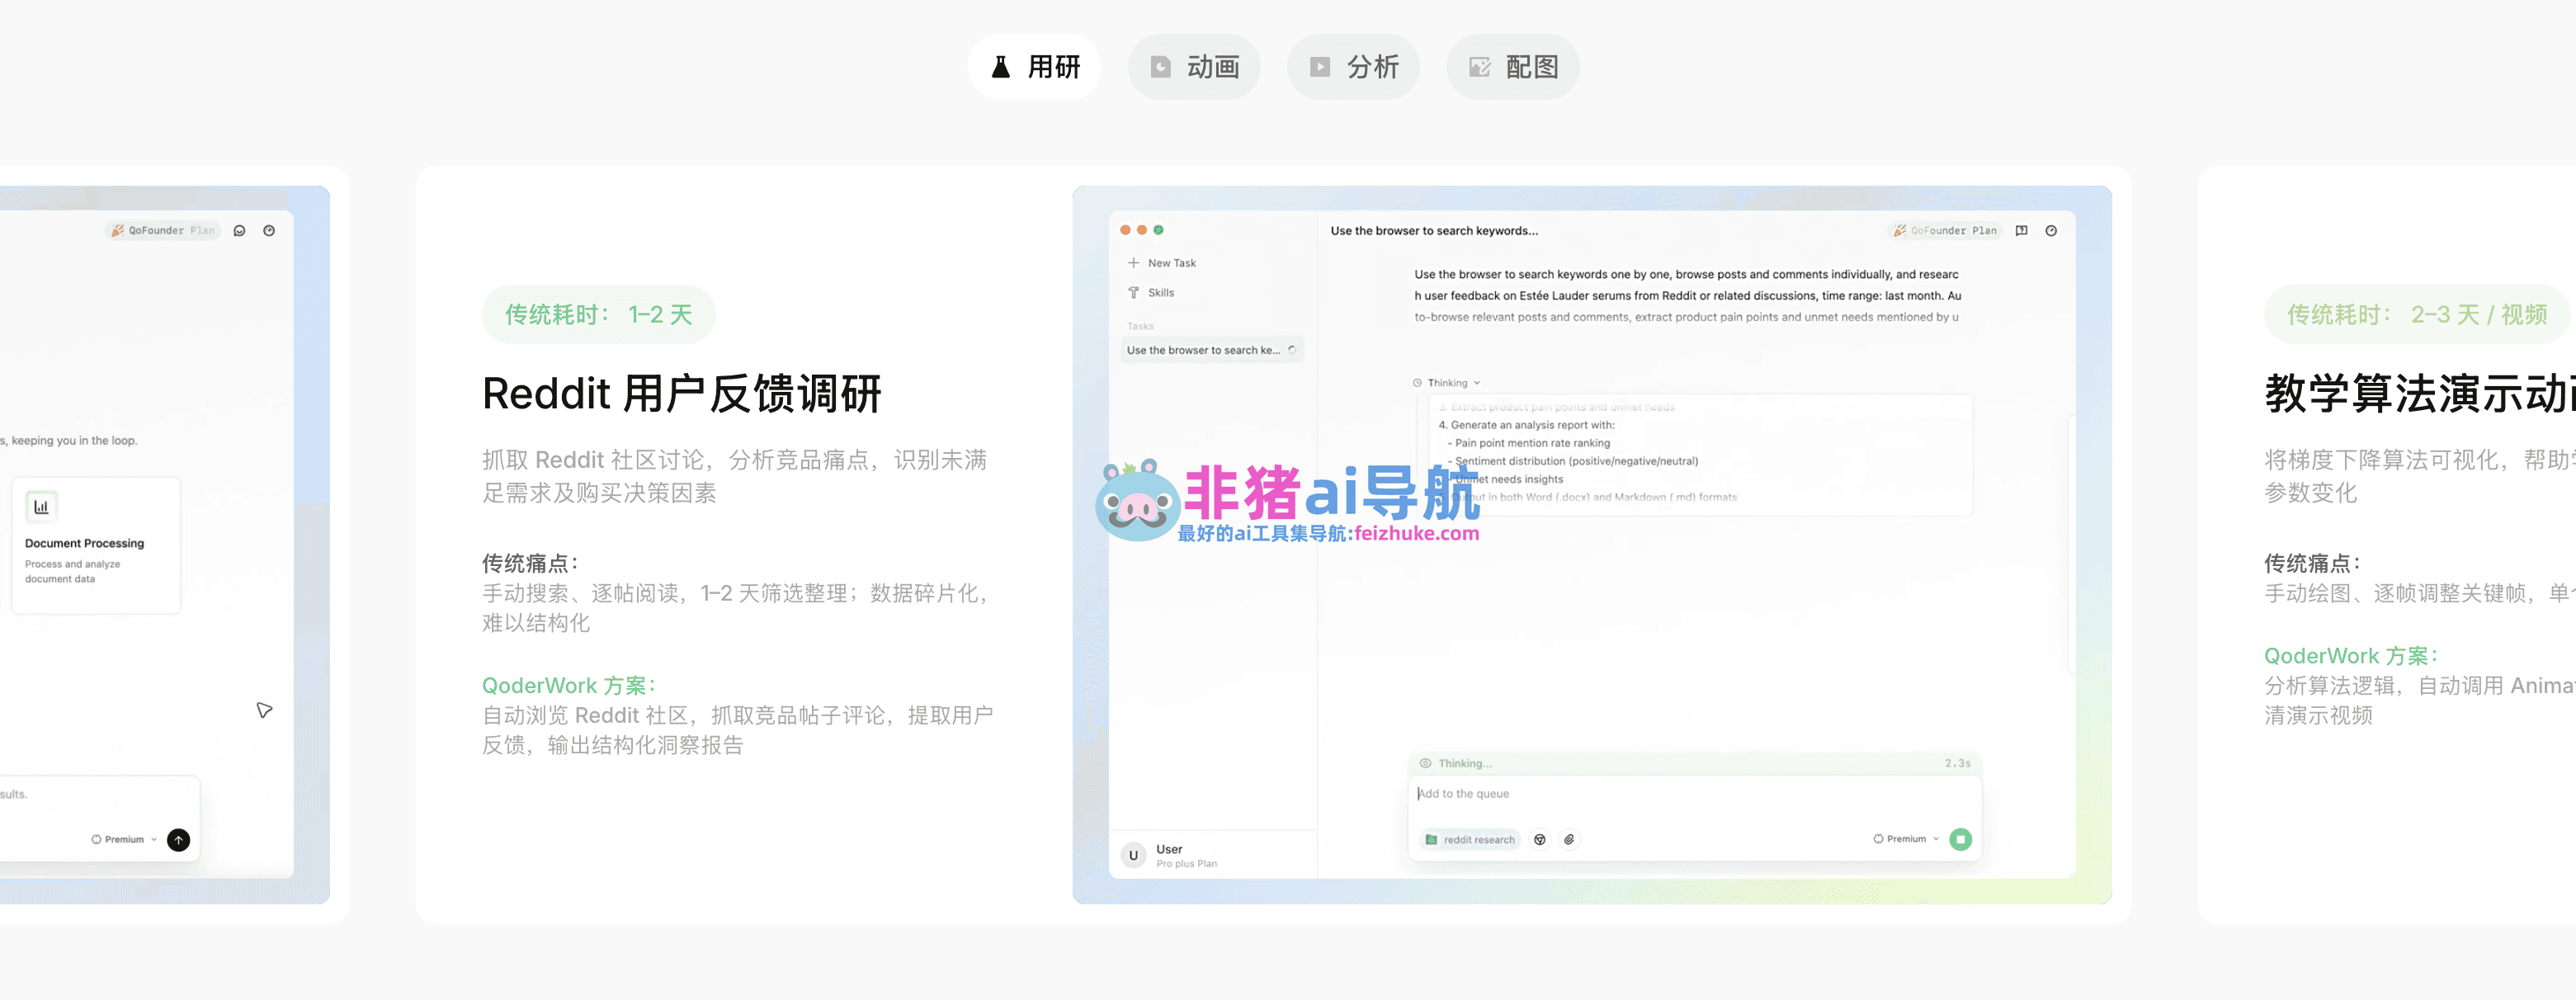Screen dimensions: 2576x1000
Task: Open Premium dropdown in left preview
Action: tap(124, 840)
